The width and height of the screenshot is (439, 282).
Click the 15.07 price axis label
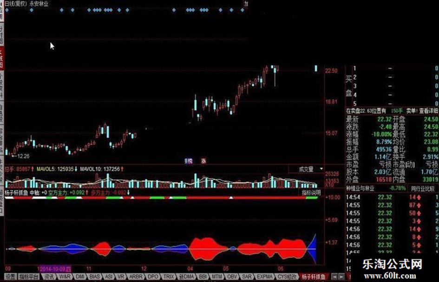[331, 133]
